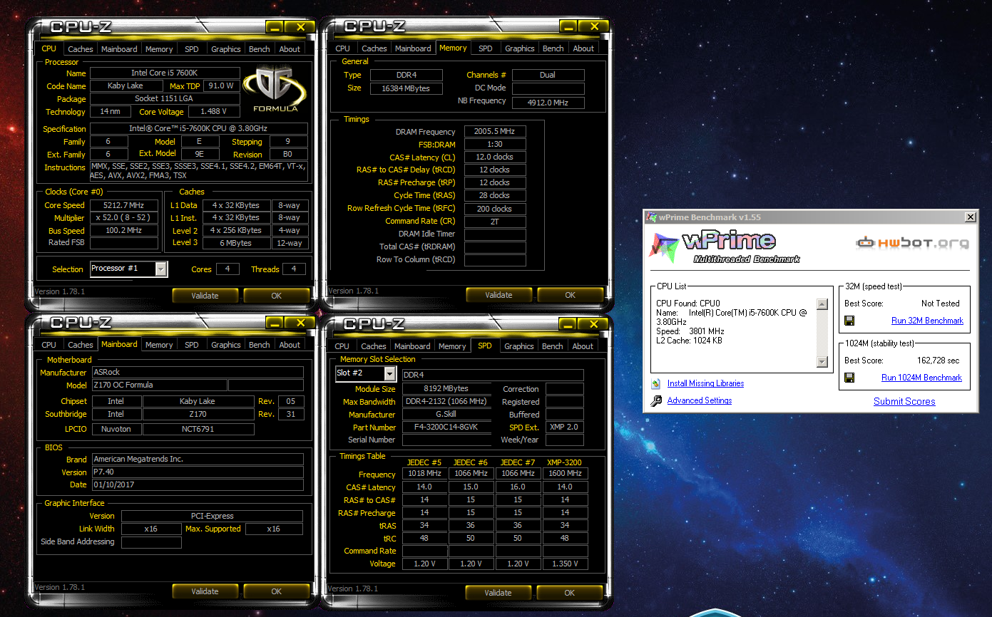
Task: Close the CPU-Z window showing the SPD tab
Action: pos(594,324)
